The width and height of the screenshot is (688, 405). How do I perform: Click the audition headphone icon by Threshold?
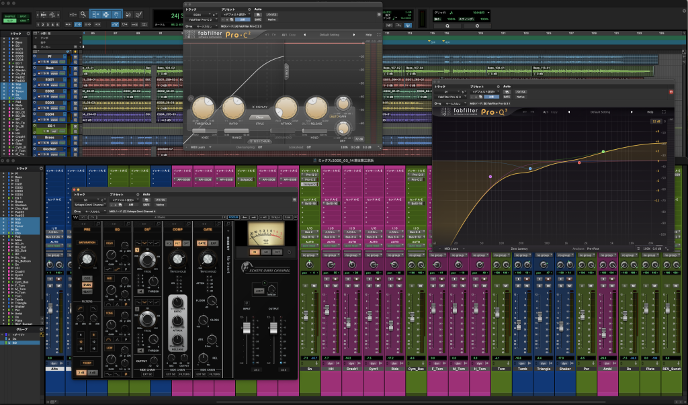(191, 99)
